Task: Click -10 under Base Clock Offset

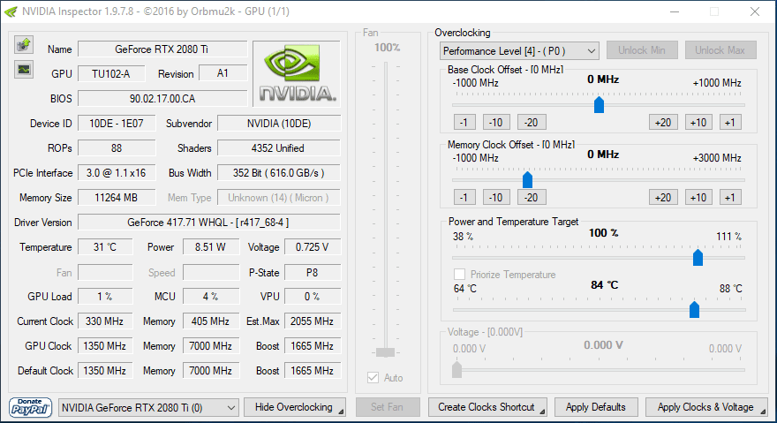Action: [496, 123]
